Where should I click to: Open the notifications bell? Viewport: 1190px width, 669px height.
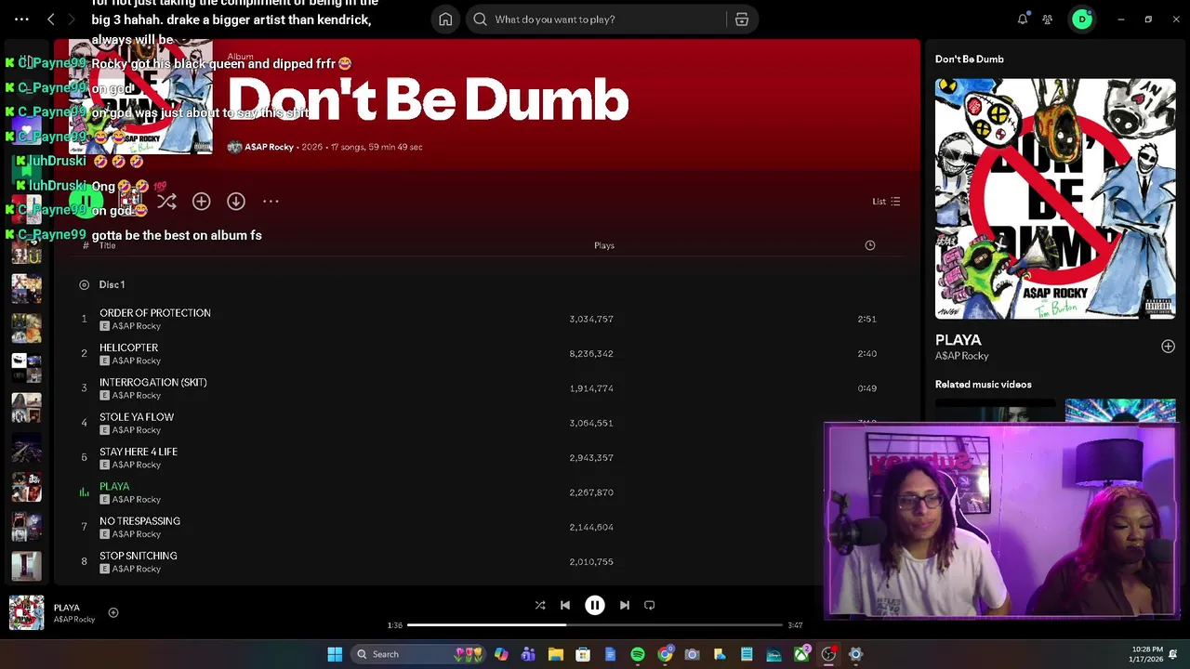[1023, 20]
